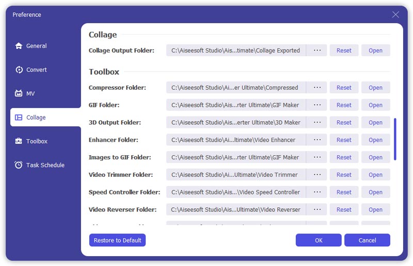413x266 pixels.
Task: Open the Toolbox preferences tab
Action: [37, 141]
